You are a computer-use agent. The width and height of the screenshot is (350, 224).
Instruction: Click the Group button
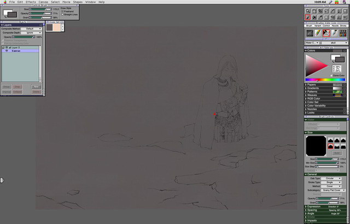point(7,87)
